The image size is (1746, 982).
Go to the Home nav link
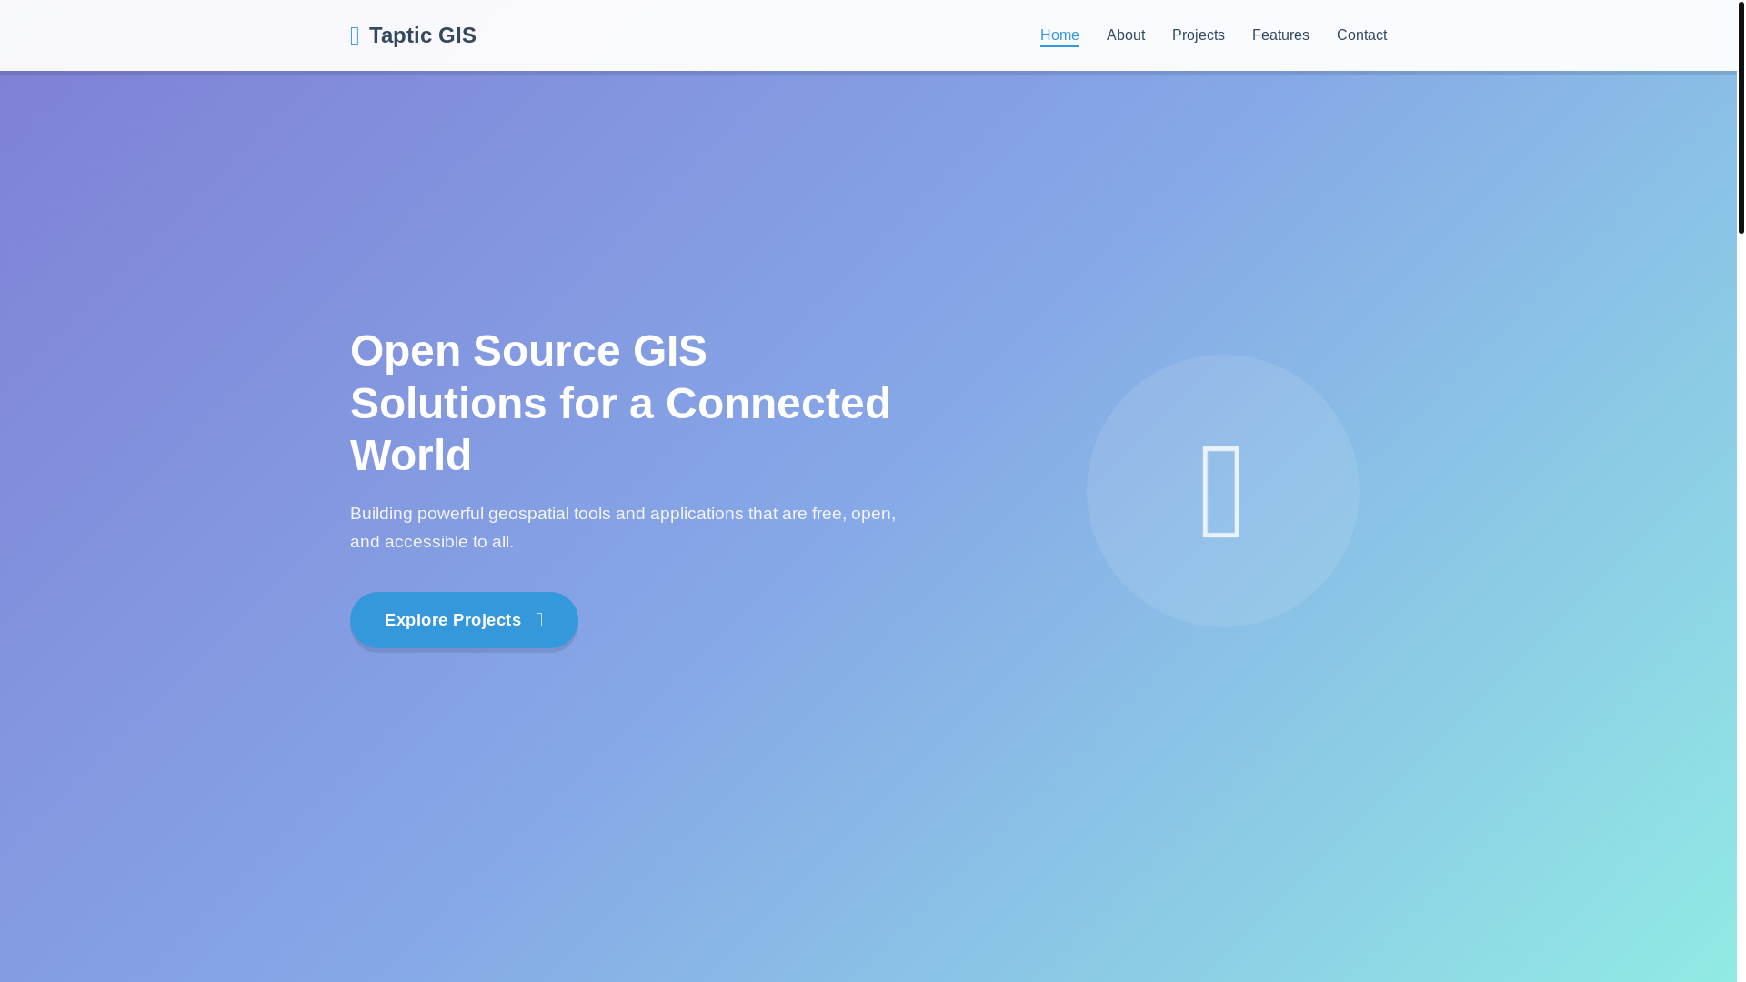tap(1059, 35)
